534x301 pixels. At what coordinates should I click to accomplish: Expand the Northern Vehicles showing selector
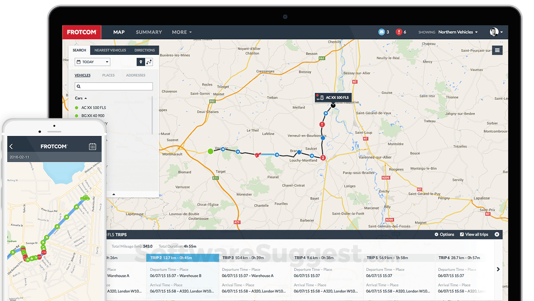(455, 32)
